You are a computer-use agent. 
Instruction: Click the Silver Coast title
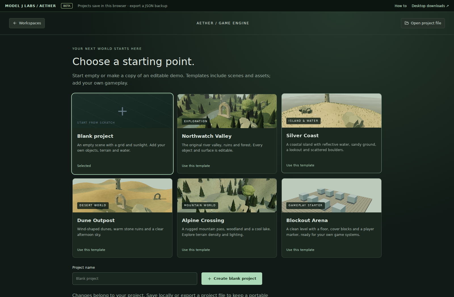coord(302,135)
